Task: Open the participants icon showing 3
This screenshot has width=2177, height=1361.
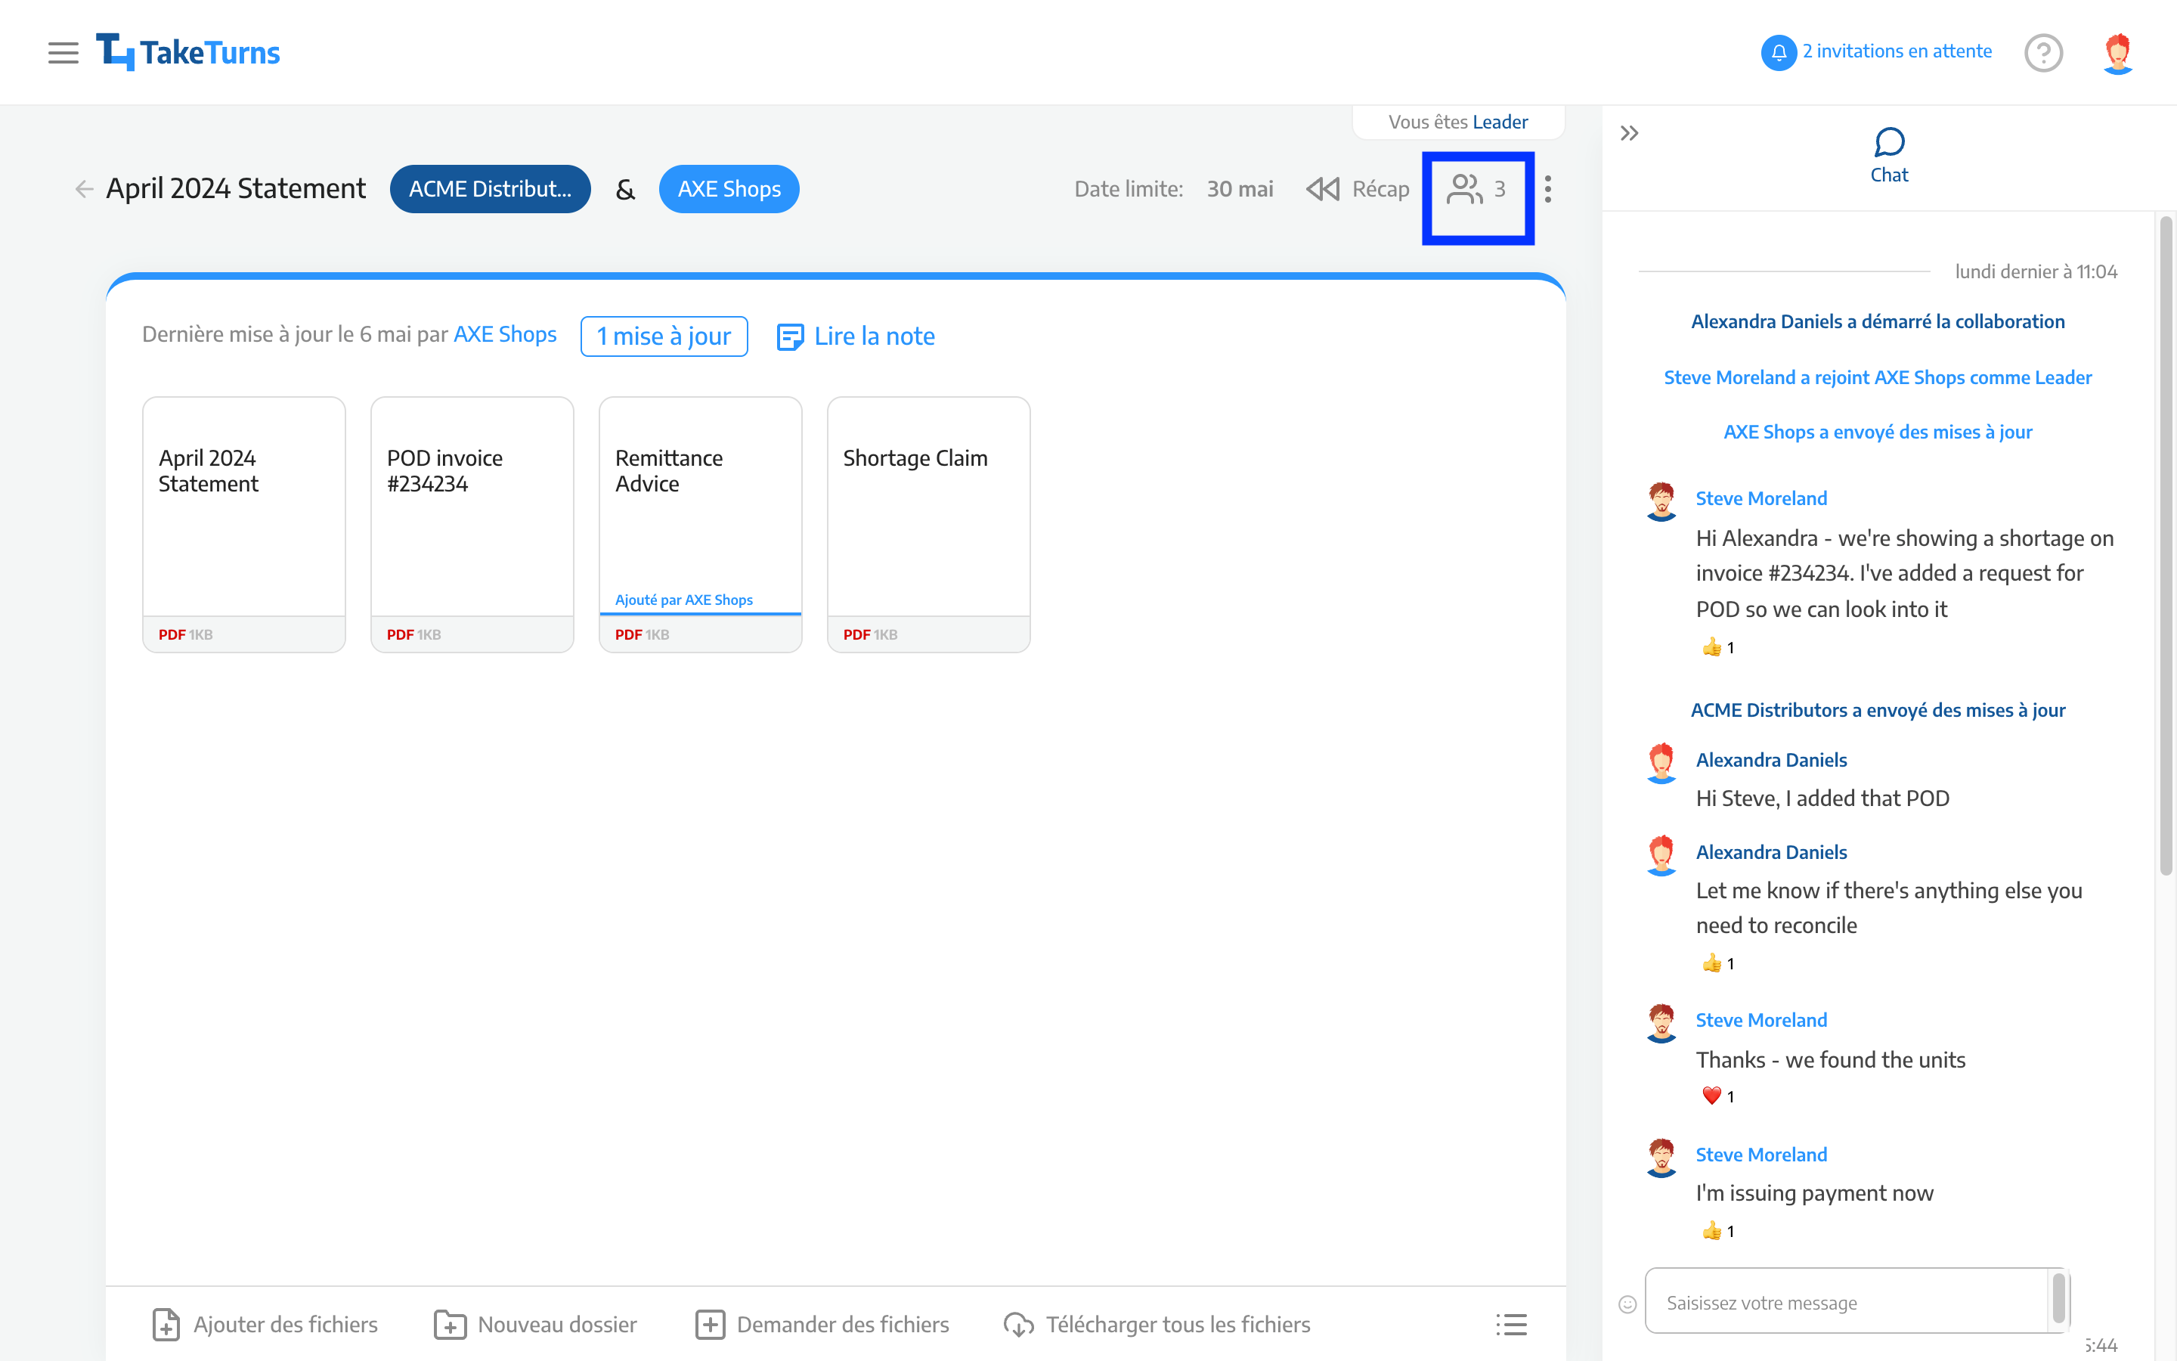Action: [1477, 189]
